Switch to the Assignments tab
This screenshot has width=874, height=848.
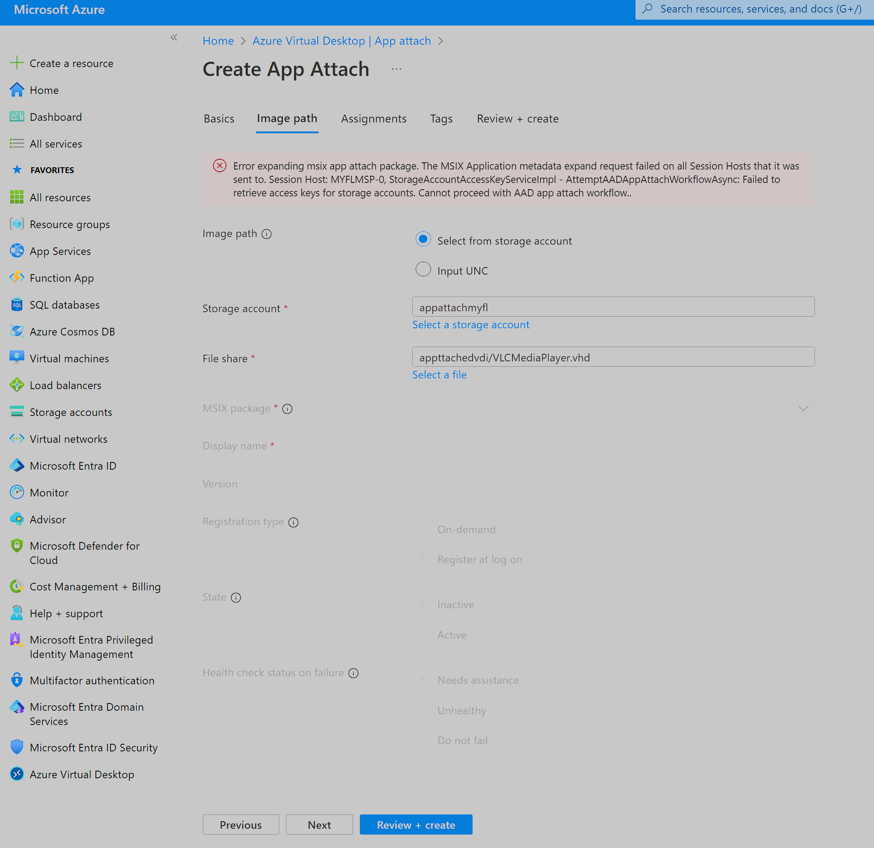coord(374,119)
